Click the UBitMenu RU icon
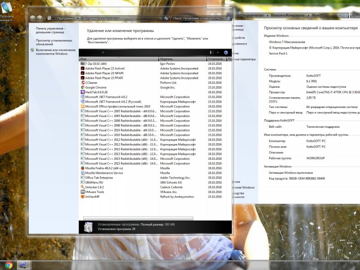The height and width of the screenshot is (270, 360). pyautogui.click(x=83, y=182)
